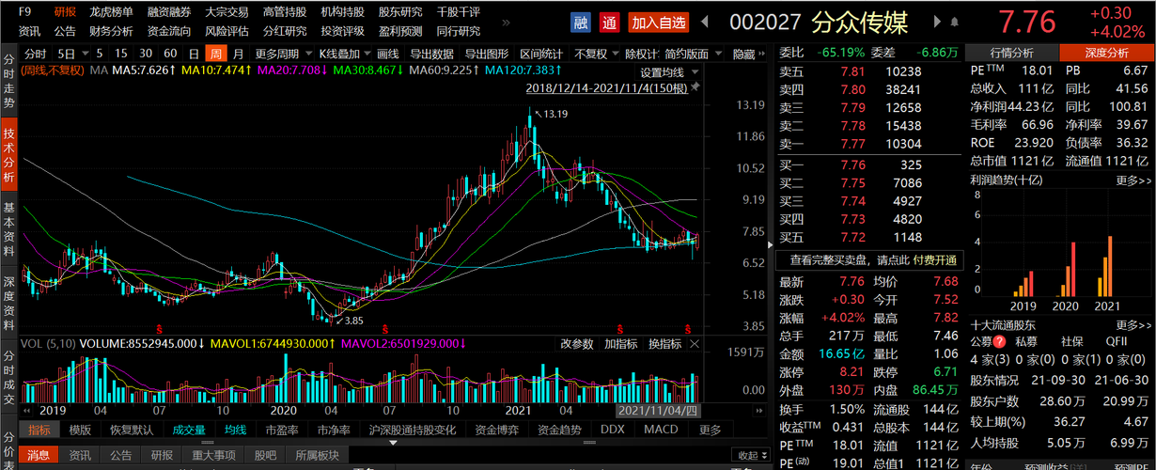Click the 买一 7.76 bid price row
The height and width of the screenshot is (470, 1156).
tap(869, 164)
